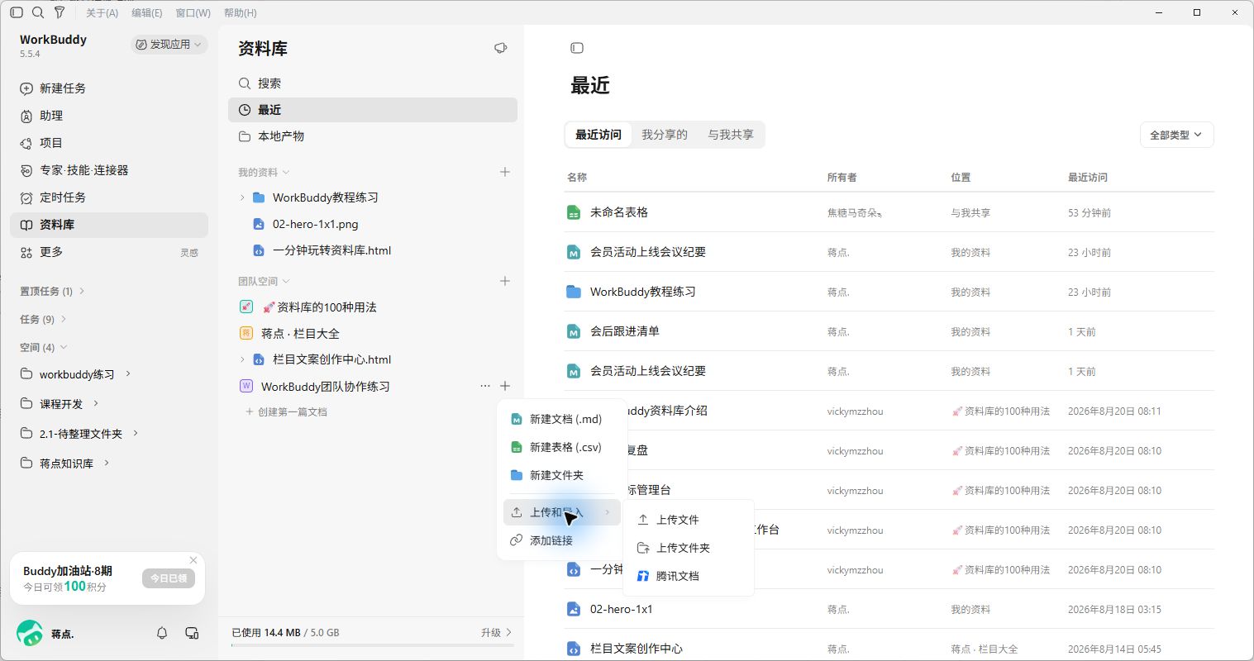Expand the WorkBuddy教程练习 folder in tree
The image size is (1254, 661).
pyautogui.click(x=242, y=197)
